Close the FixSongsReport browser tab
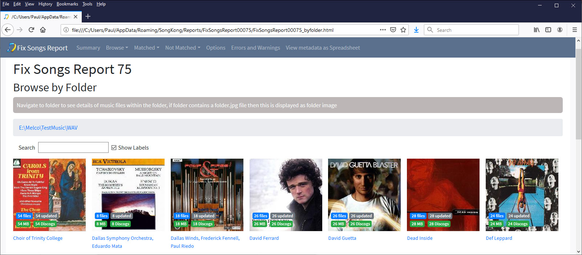 (x=76, y=17)
